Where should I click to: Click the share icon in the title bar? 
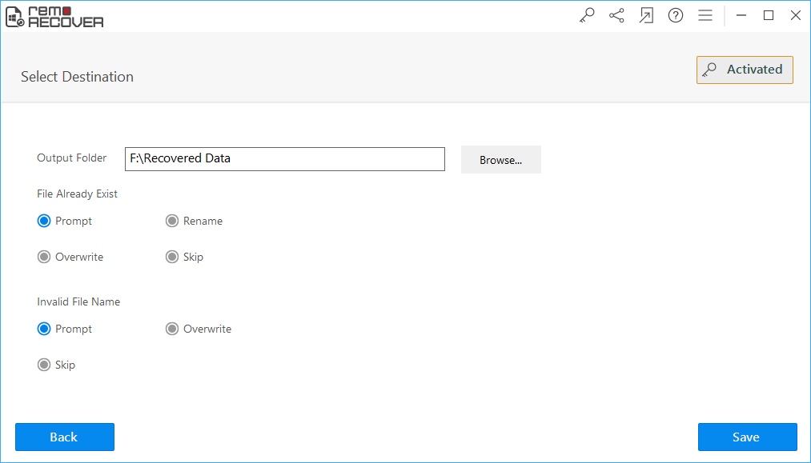pyautogui.click(x=616, y=15)
